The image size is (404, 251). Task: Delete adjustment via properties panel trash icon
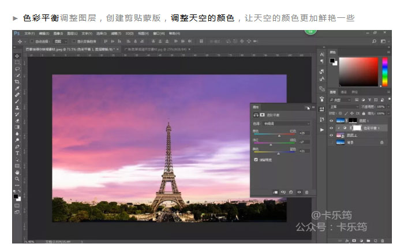[306, 192]
